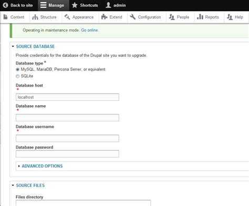Focus the Files directory field
The width and height of the screenshot is (249, 206).
[83, 203]
